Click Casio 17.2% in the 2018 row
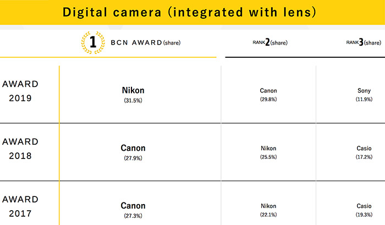Viewport: 385px width, 225px height. 364,152
